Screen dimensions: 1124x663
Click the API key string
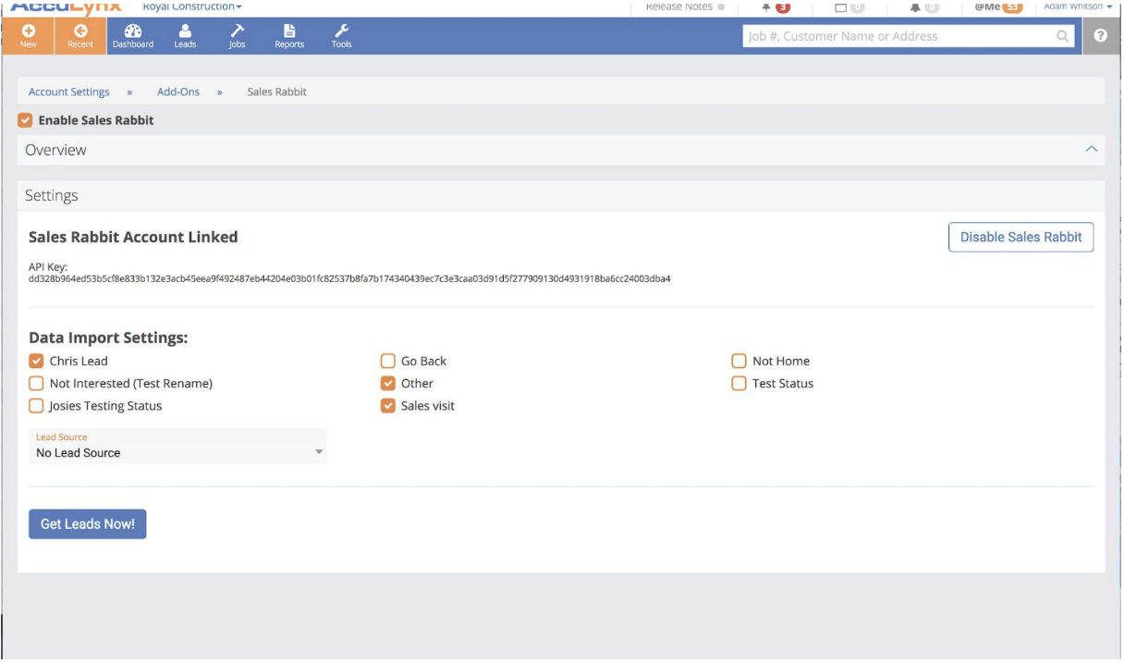(349, 278)
